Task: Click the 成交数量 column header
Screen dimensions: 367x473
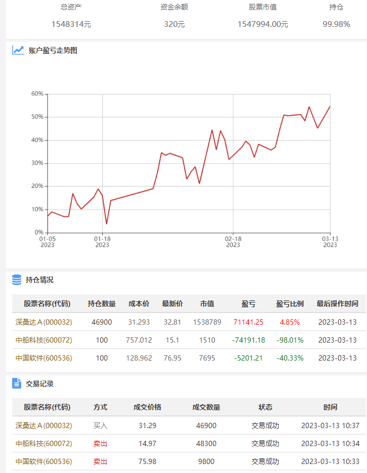Action: click(206, 407)
